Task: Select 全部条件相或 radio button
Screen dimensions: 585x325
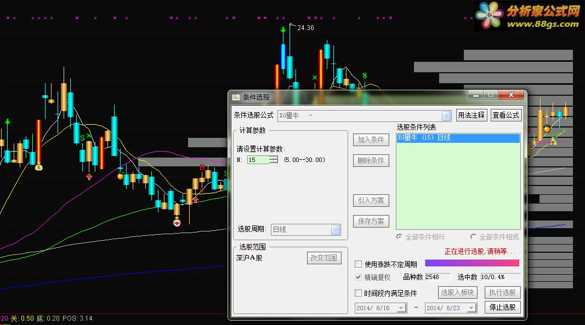Action: [x=473, y=237]
